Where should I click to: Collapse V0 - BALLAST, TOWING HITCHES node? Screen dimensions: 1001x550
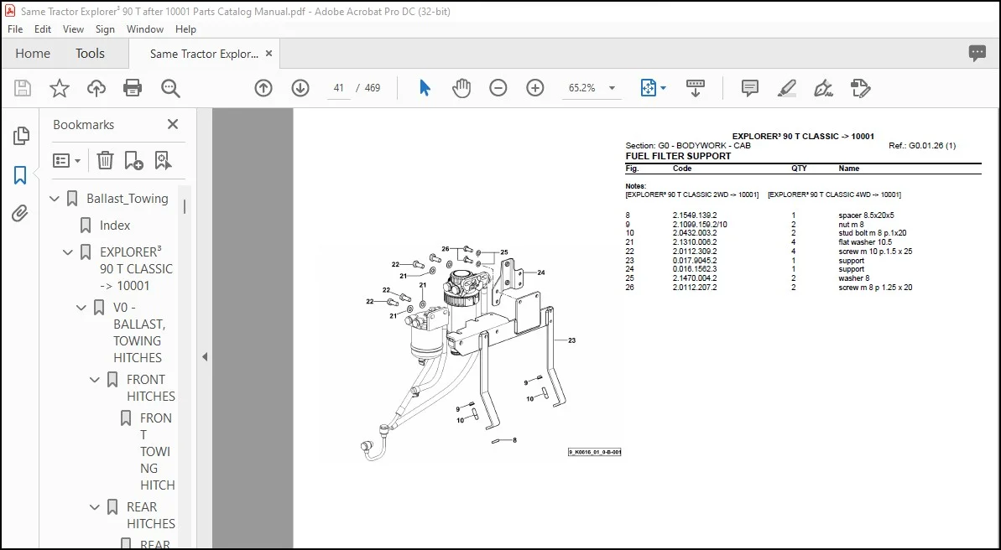click(81, 308)
